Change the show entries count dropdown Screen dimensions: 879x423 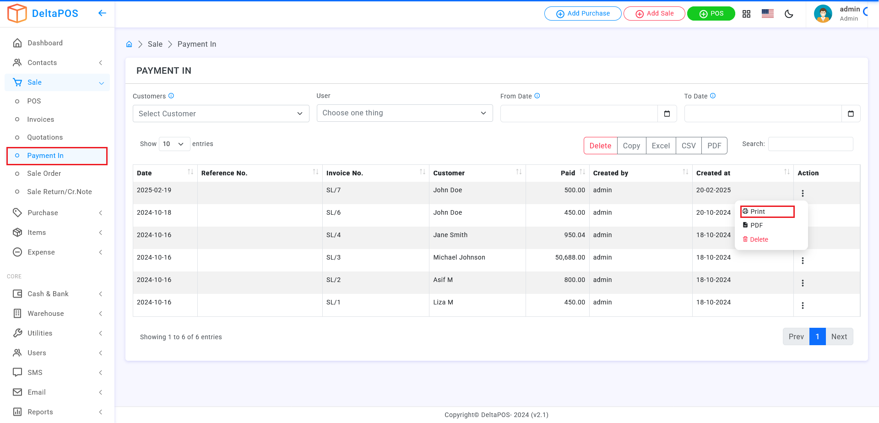174,144
